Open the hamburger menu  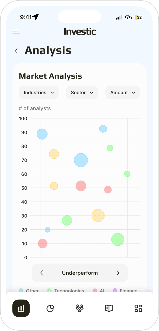(16, 31)
